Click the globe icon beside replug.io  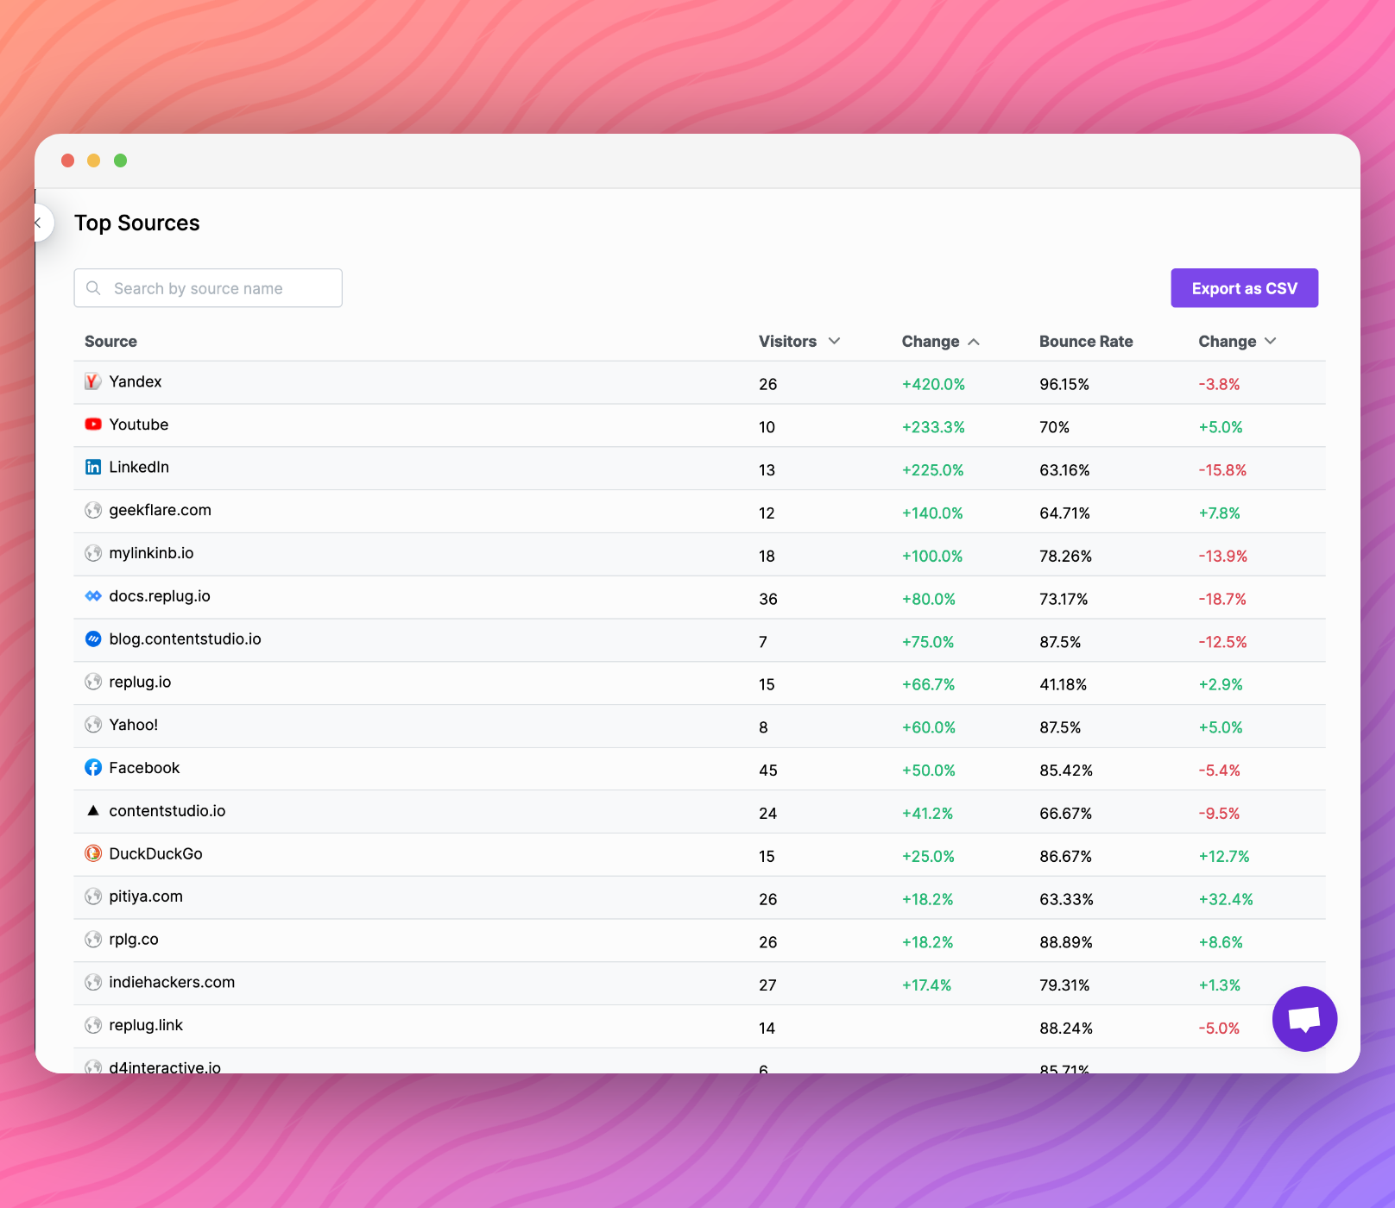[93, 682]
